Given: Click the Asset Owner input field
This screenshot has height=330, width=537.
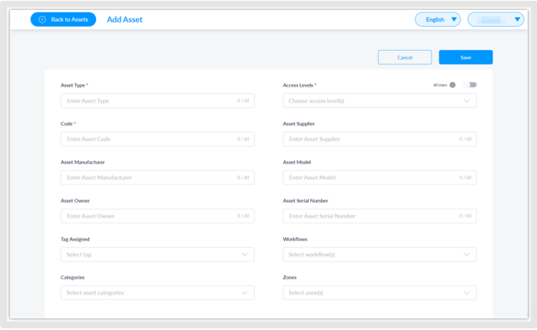Looking at the screenshot, I should (x=146, y=216).
